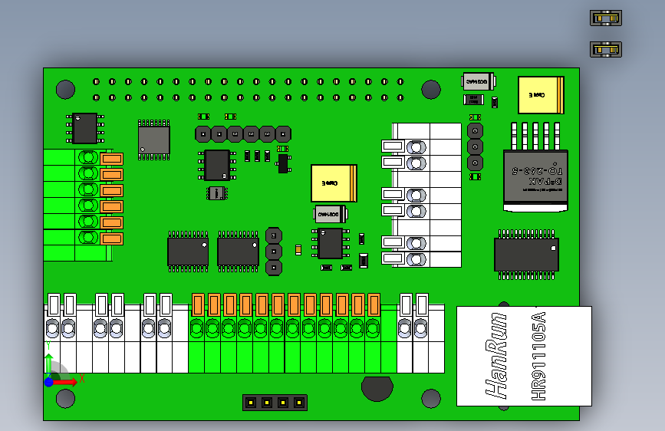Select the red X axis arrow
This screenshot has height=431, width=665.
click(x=64, y=382)
